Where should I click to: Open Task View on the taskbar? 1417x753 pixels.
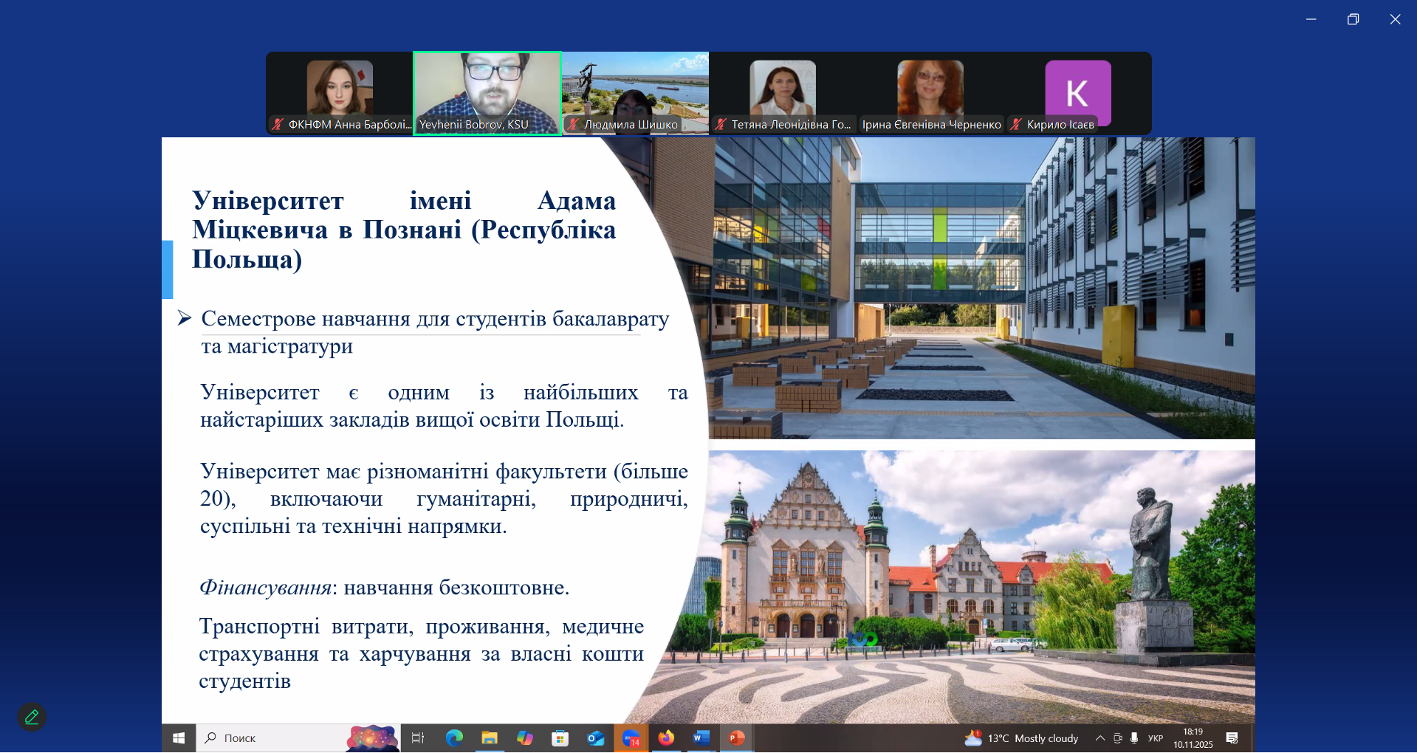(418, 737)
